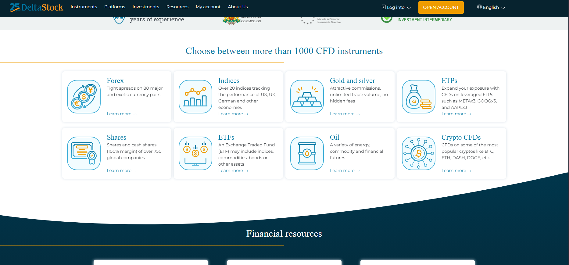Click 'years of experience' text
569x265 pixels.
pos(157,20)
